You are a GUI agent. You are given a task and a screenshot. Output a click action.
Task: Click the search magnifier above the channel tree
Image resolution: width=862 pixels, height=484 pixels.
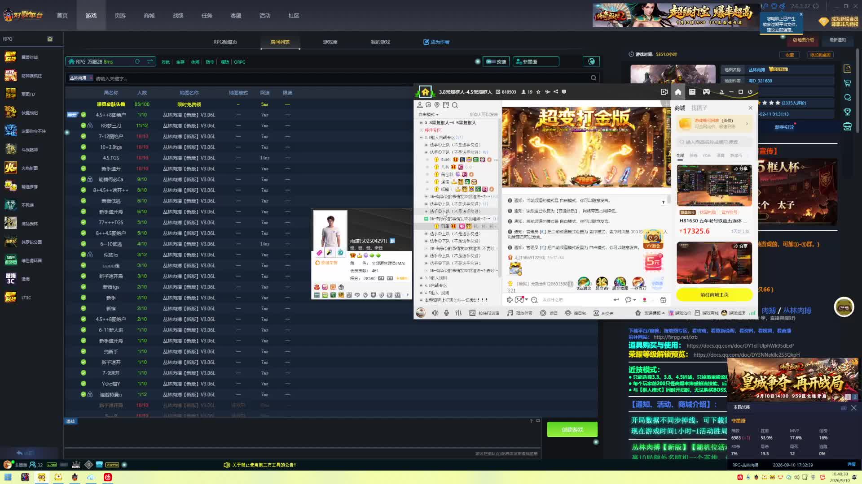(455, 105)
